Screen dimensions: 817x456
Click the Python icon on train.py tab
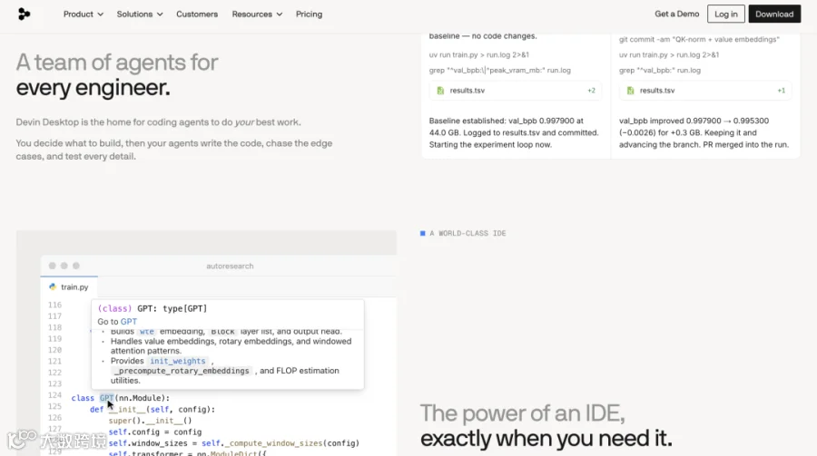[x=52, y=286]
